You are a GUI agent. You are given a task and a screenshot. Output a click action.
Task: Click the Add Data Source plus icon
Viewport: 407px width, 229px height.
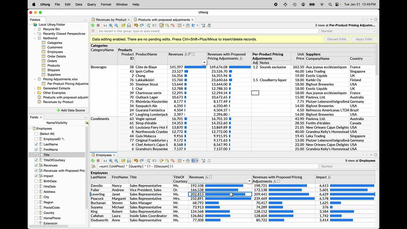pyautogui.click(x=59, y=110)
